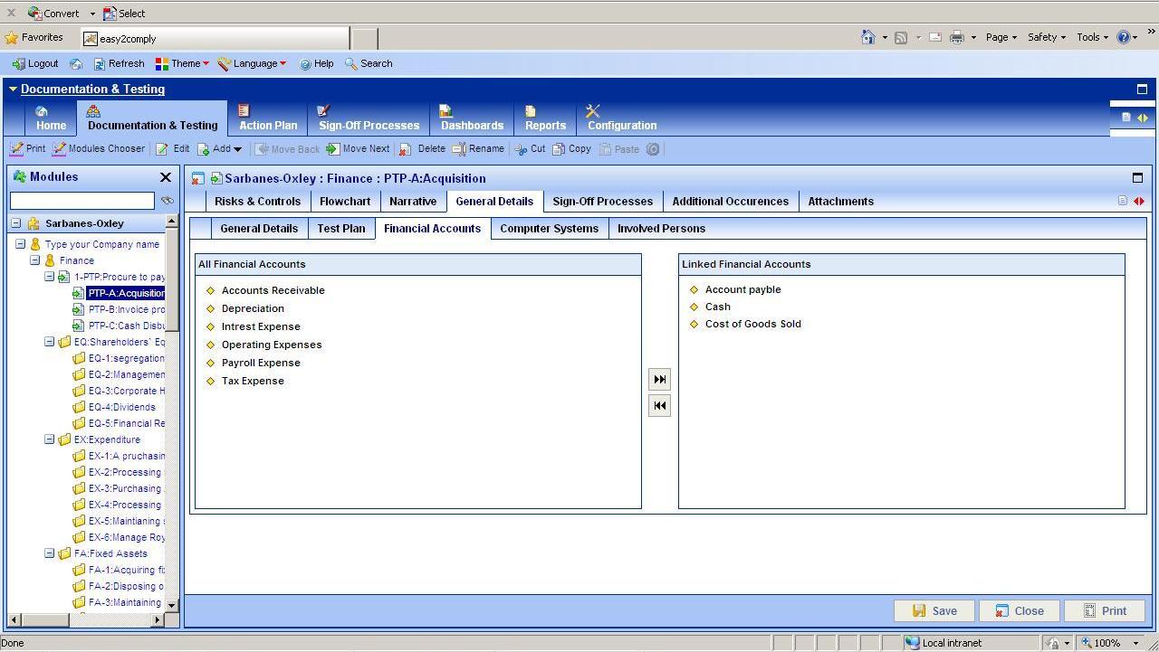This screenshot has width=1159, height=652.
Task: Open the Risks & Controls tab
Action: (257, 202)
